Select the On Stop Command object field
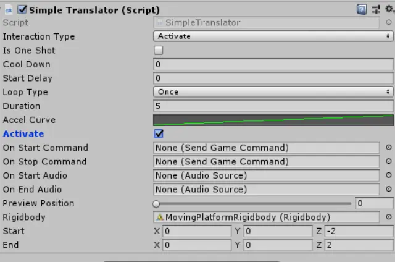The image size is (395, 262). click(266, 161)
